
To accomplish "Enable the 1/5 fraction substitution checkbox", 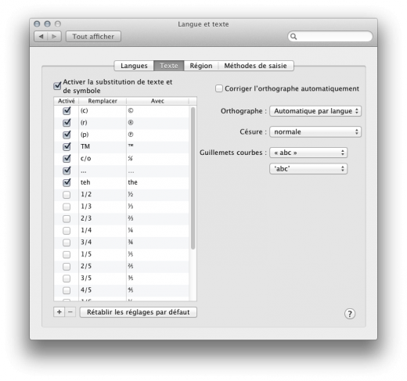I will point(67,254).
